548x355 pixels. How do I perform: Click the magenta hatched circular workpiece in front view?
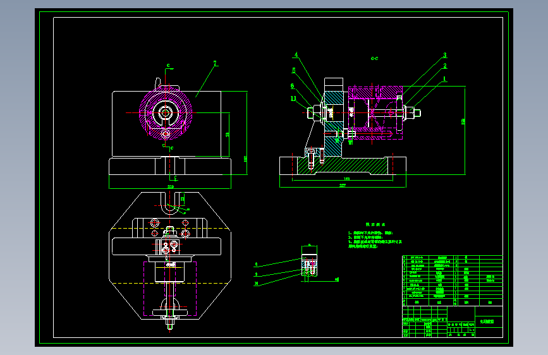[166, 113]
